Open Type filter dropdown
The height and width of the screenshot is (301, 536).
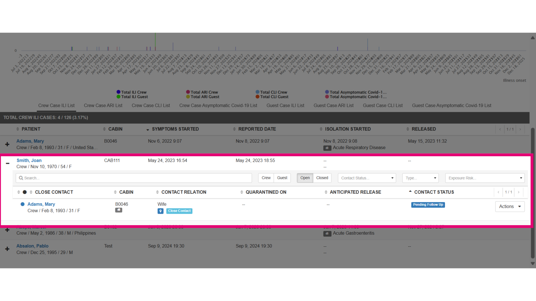coord(420,178)
